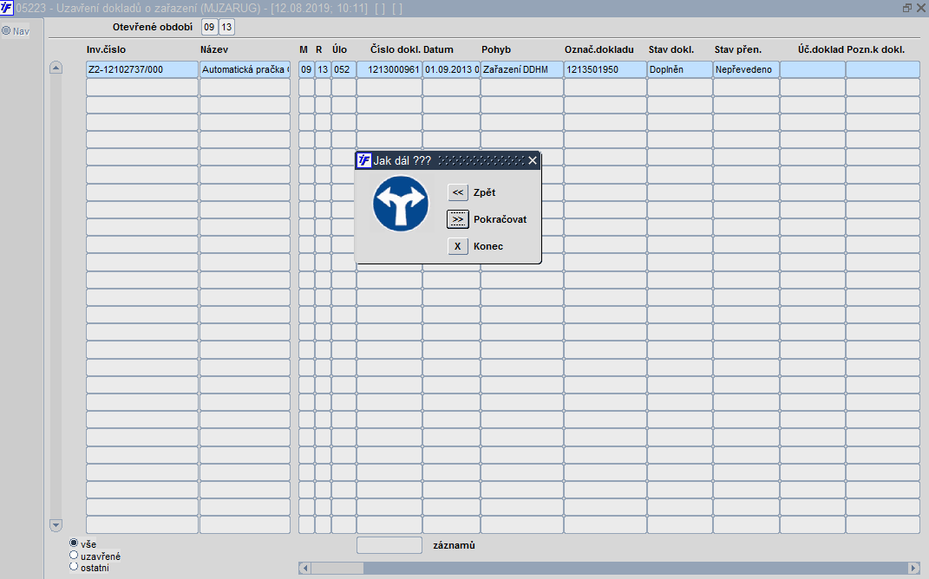This screenshot has width=929, height=579.
Task: Click the Nepřevedeno transfer status cell
Action: click(x=746, y=69)
